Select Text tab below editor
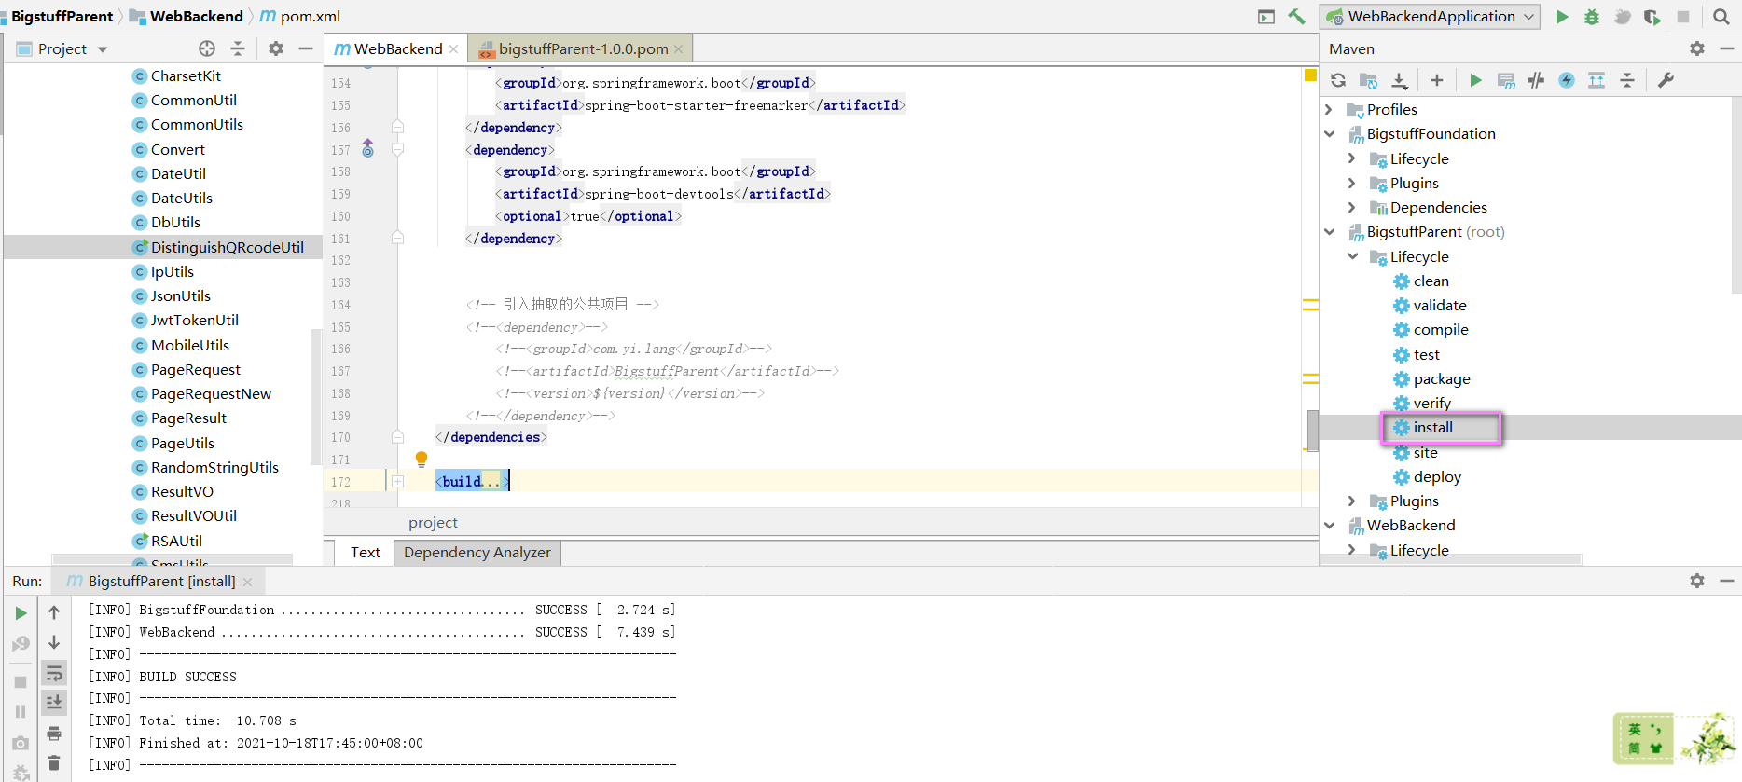Viewport: 1742px width, 782px height. pyautogui.click(x=365, y=553)
